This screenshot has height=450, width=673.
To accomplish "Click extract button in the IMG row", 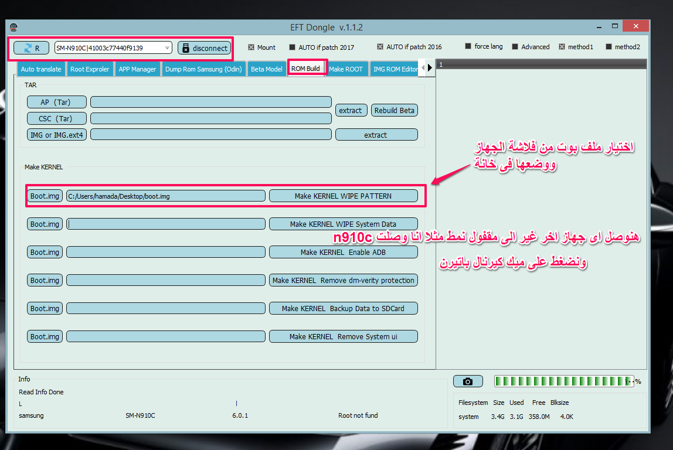I will tap(376, 135).
